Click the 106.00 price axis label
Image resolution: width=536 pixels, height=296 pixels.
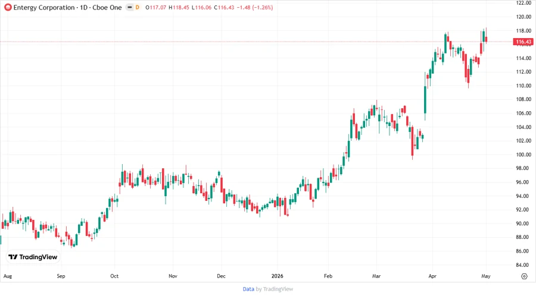[523, 113]
